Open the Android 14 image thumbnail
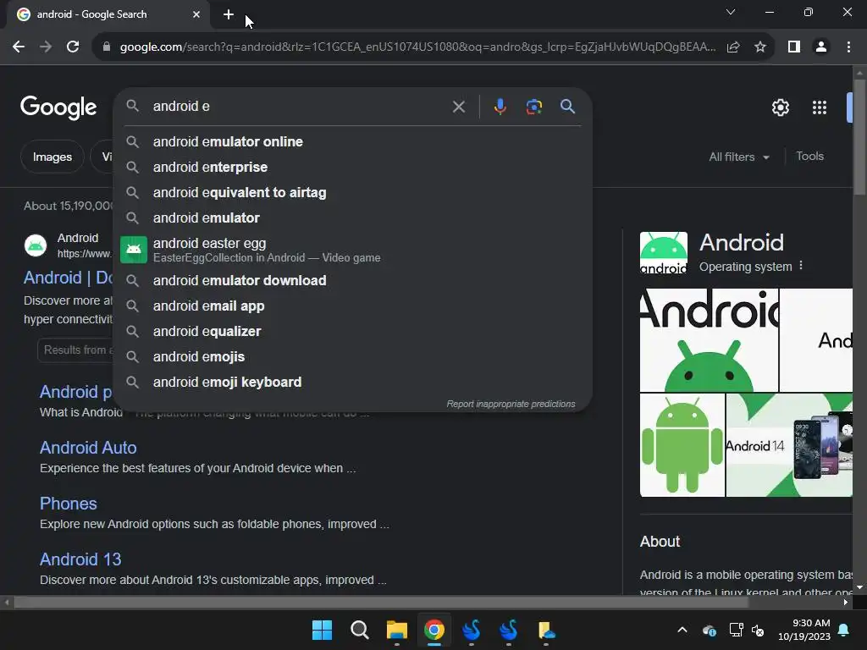This screenshot has width=867, height=650. click(x=789, y=445)
